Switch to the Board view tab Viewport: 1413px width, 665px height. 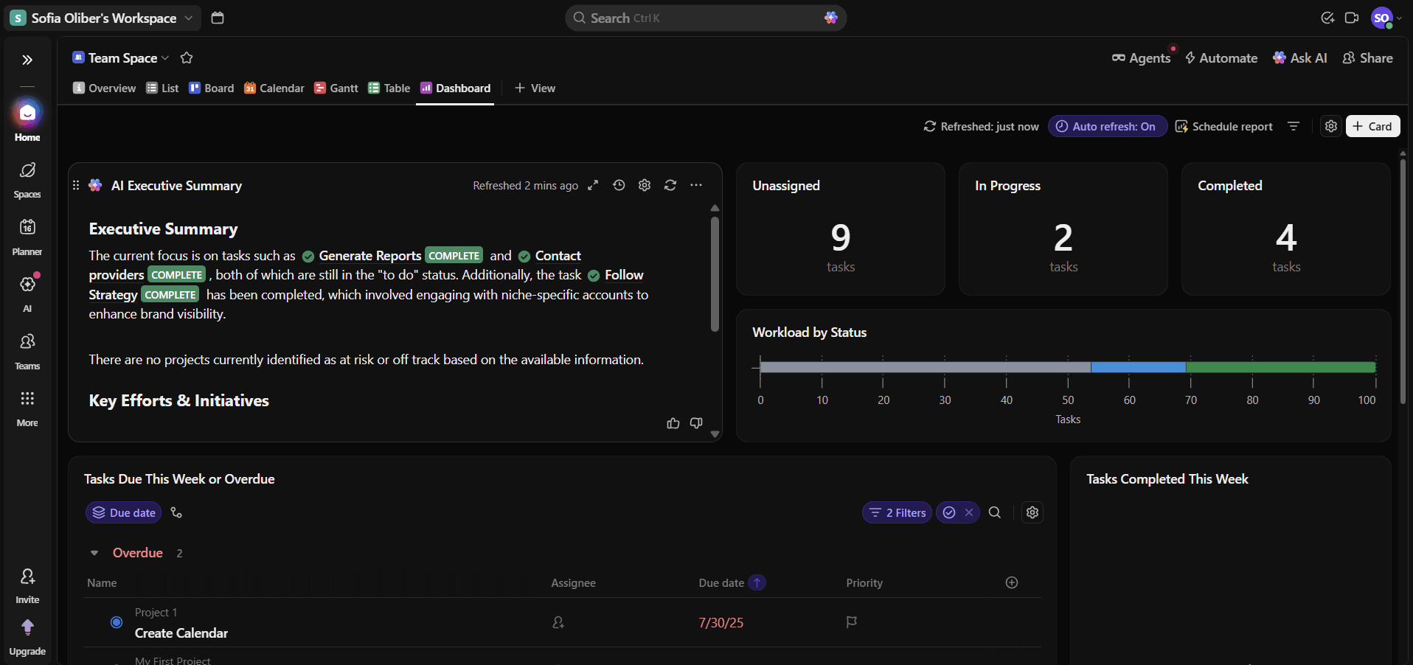click(x=212, y=88)
